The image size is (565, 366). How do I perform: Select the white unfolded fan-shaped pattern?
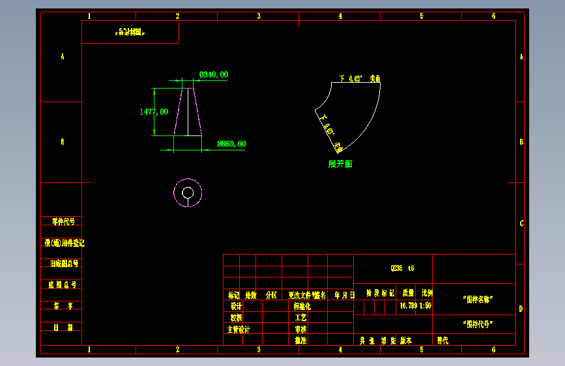pos(348,117)
